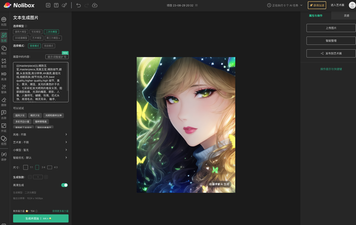Open the speech-bubble sidebar tool
Viewport: 356px width, 225px height.
click(4, 115)
